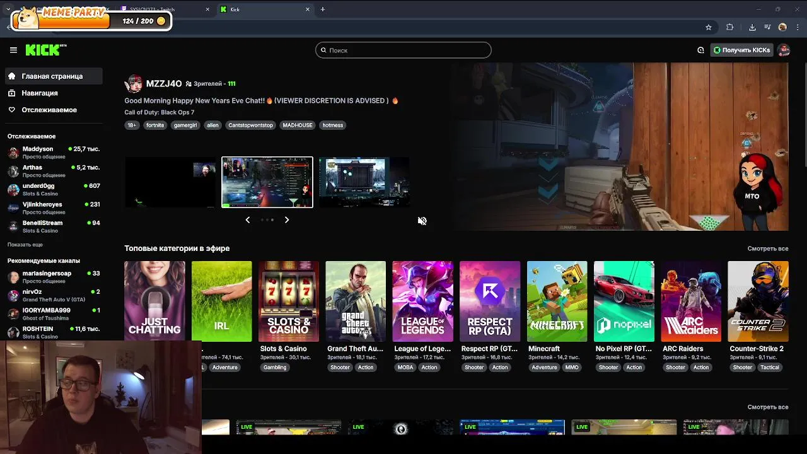The height and width of the screenshot is (454, 807).
Task: Select the hotmess stream tag
Action: click(x=333, y=125)
